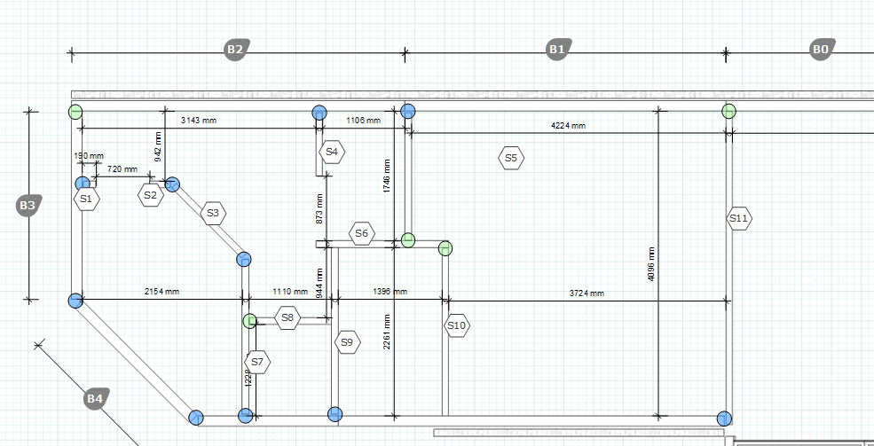Click the S7 hexagon label
874x446 pixels.
click(x=257, y=361)
